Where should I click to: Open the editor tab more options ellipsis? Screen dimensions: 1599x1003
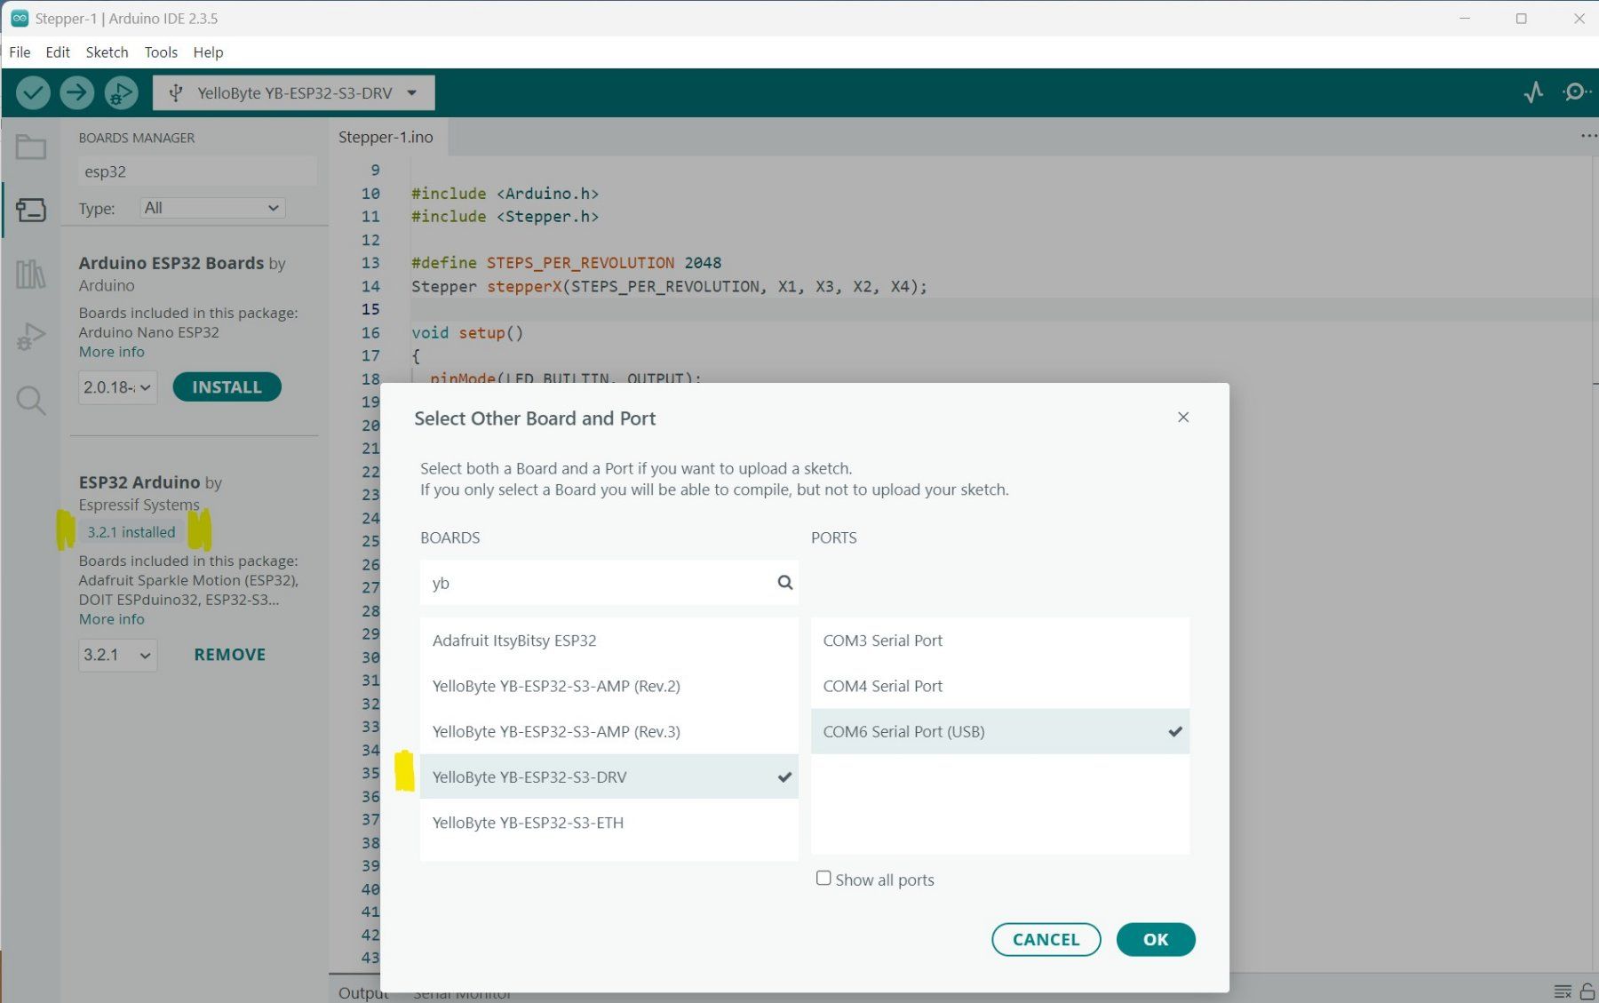(1588, 136)
